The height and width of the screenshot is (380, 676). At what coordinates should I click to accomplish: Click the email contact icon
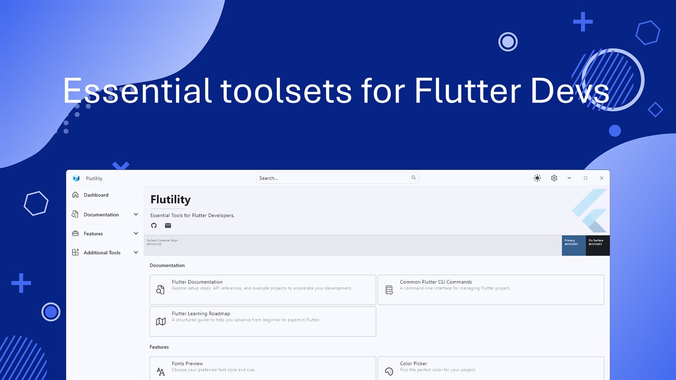click(x=168, y=225)
